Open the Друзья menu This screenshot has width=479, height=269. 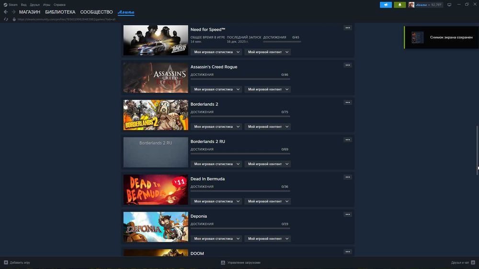pyautogui.click(x=34, y=5)
